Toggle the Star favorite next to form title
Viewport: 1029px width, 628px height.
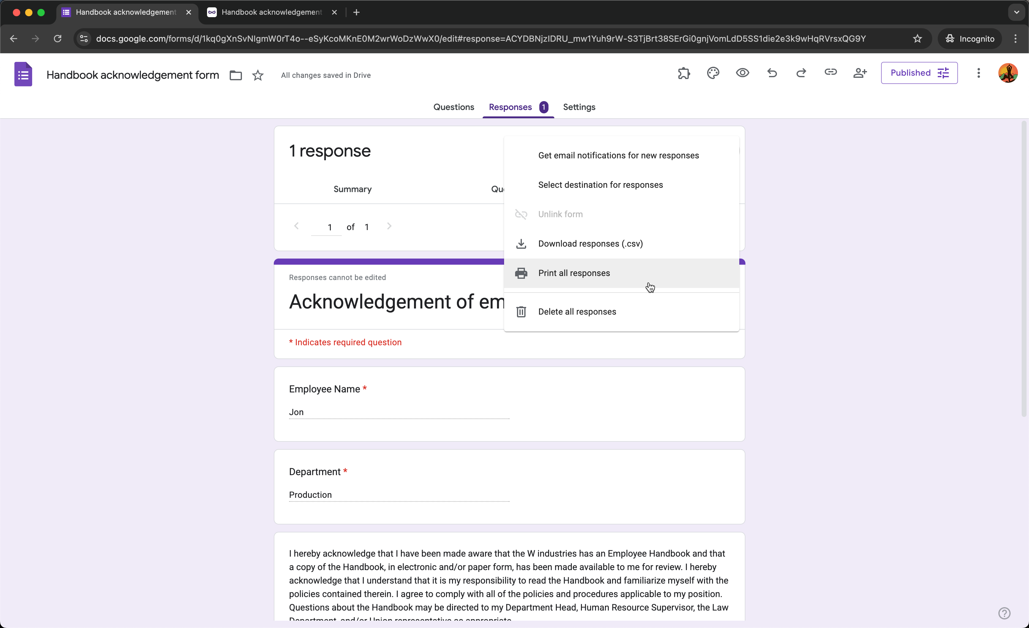[258, 75]
